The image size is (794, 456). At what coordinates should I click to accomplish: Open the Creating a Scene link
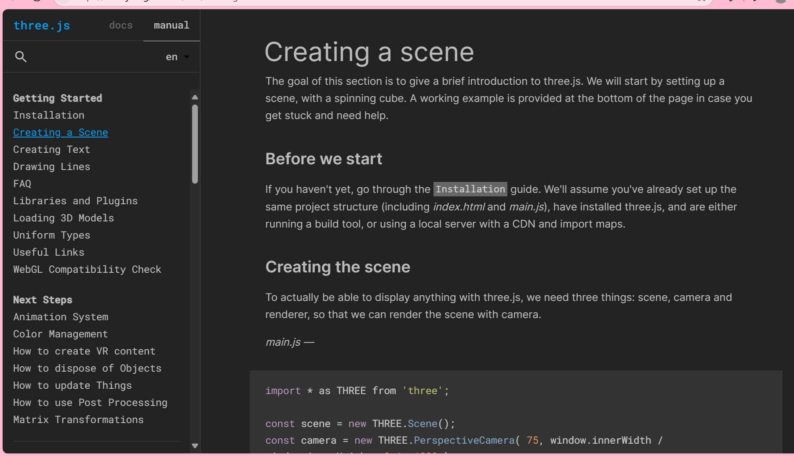coord(61,132)
